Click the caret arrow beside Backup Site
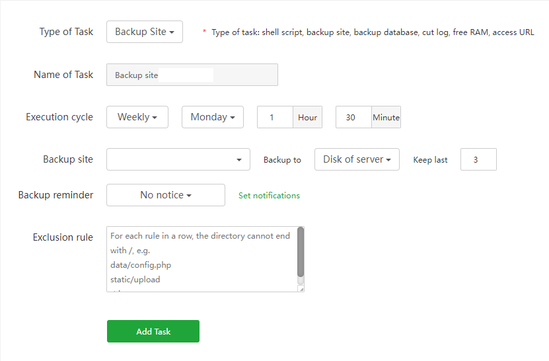Image resolution: width=549 pixels, height=361 pixels. 172,32
